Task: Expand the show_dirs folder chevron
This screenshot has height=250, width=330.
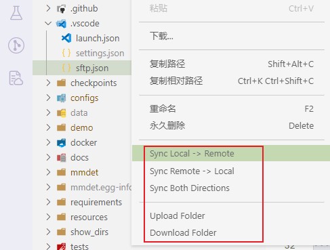Action: [48, 232]
